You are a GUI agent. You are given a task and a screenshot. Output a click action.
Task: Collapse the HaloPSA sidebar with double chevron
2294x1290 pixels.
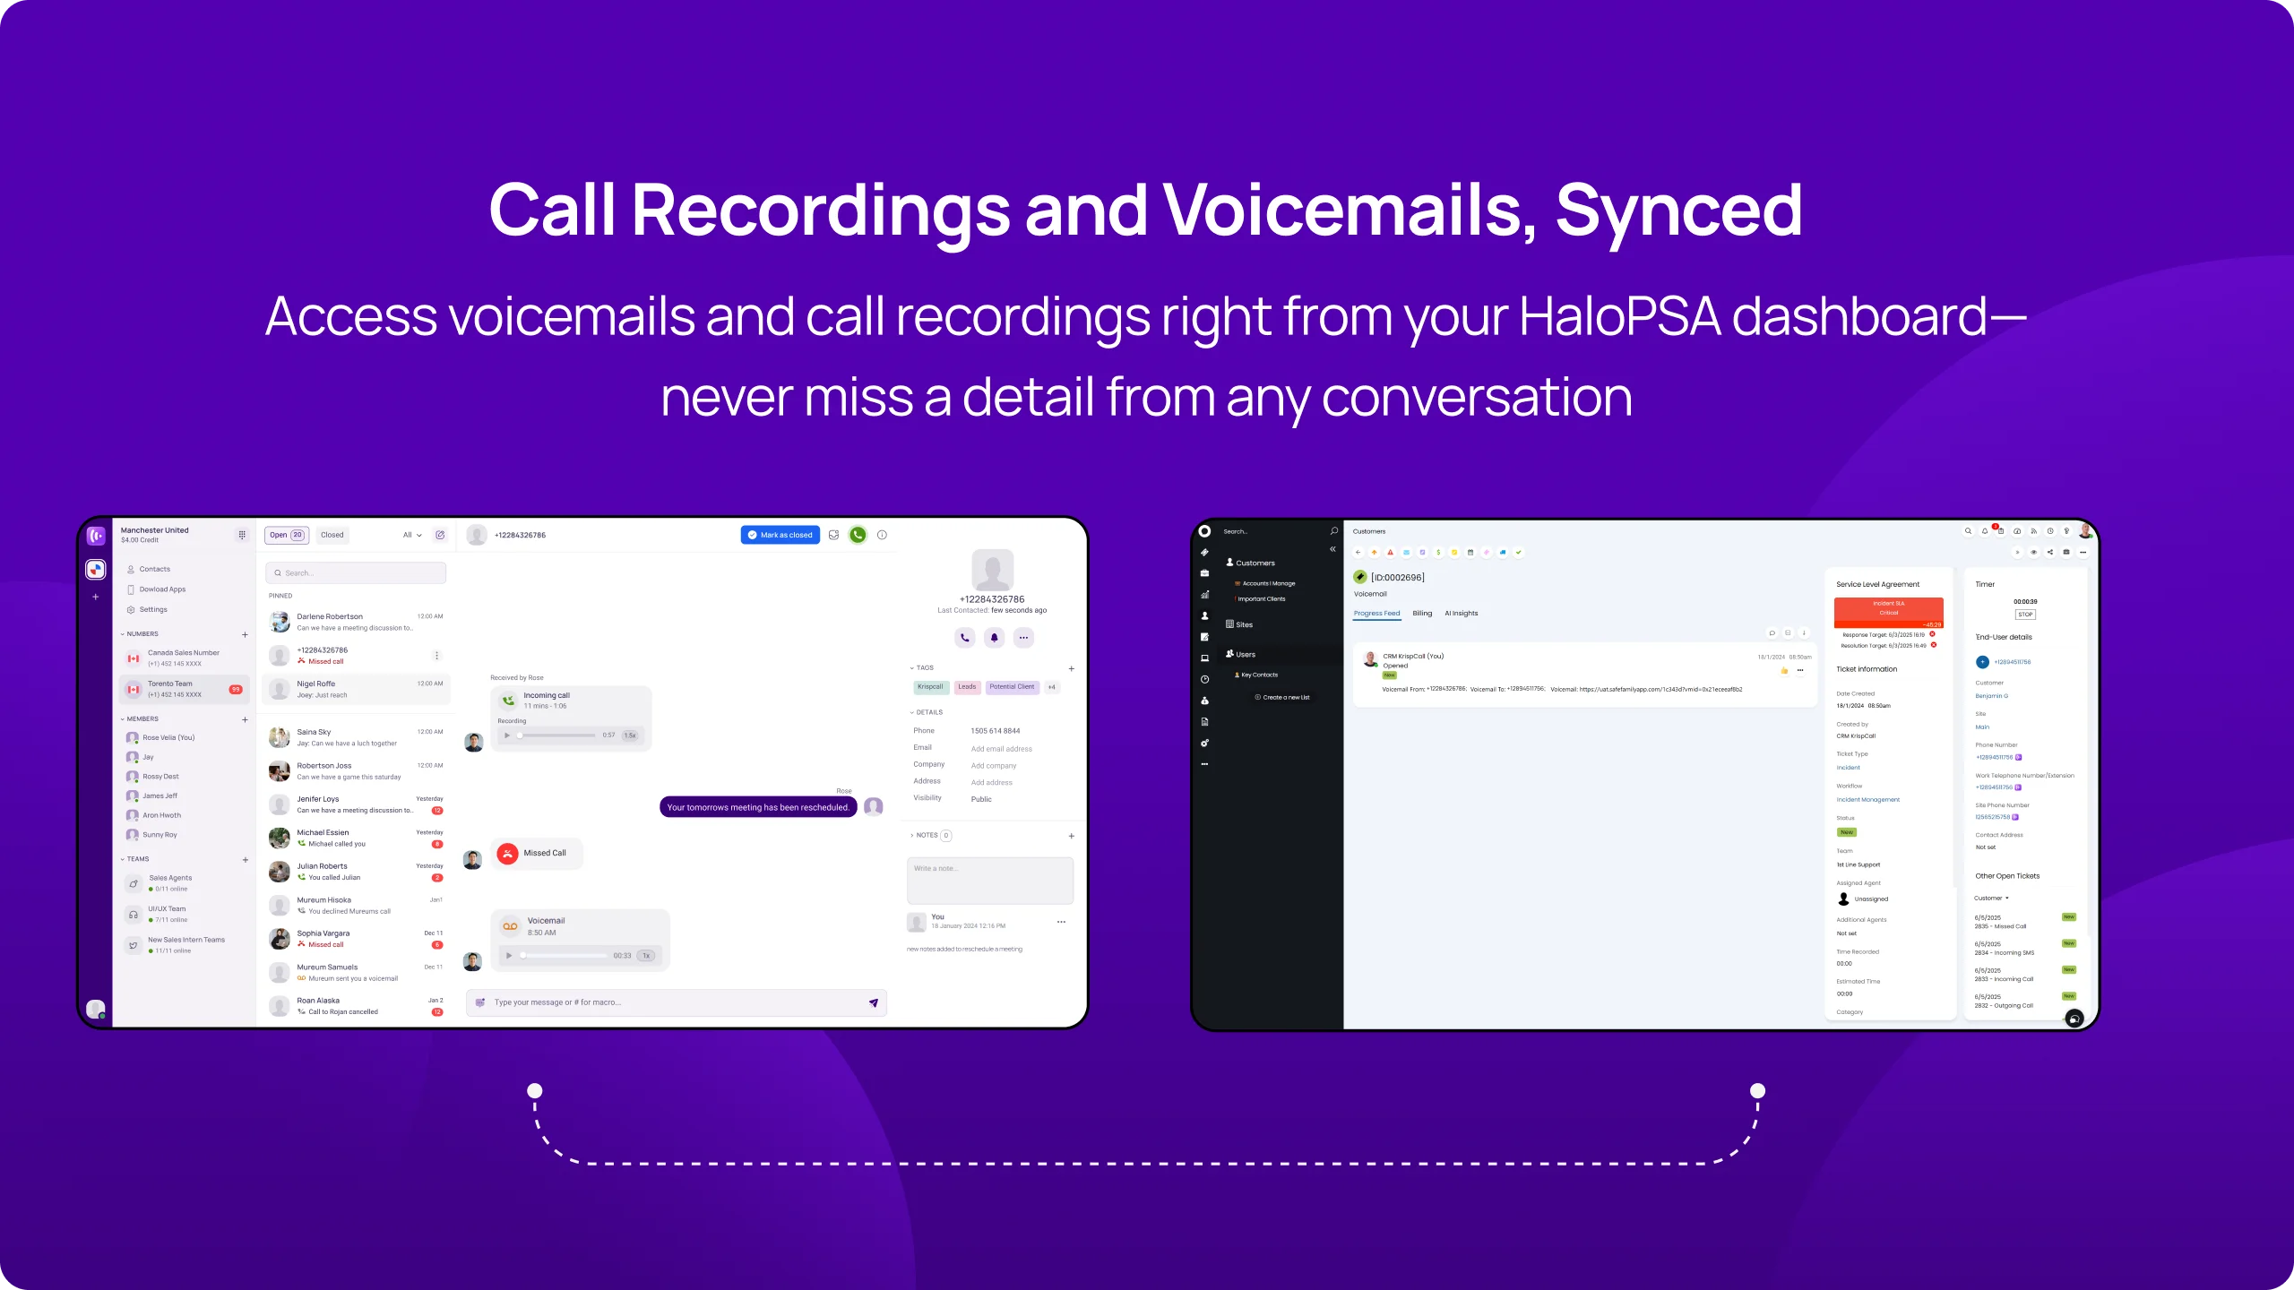[x=1332, y=549]
